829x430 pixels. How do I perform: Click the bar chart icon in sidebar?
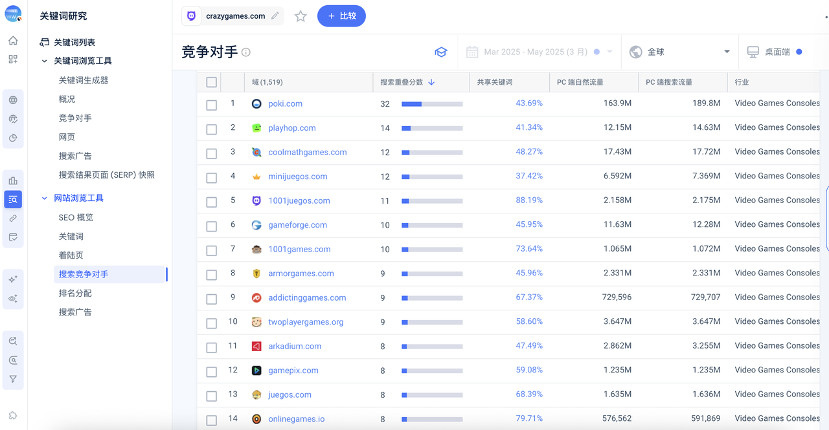click(13, 180)
